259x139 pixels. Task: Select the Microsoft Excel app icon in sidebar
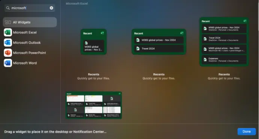(8, 32)
